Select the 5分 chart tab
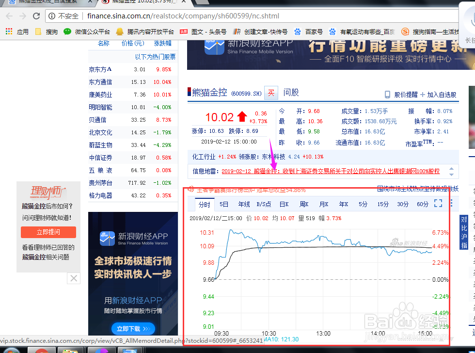Image resolution: width=475 pixels, height=353 pixels. [x=363, y=204]
